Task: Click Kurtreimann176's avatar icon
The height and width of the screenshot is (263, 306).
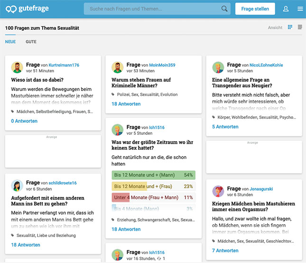Action: click(17, 68)
